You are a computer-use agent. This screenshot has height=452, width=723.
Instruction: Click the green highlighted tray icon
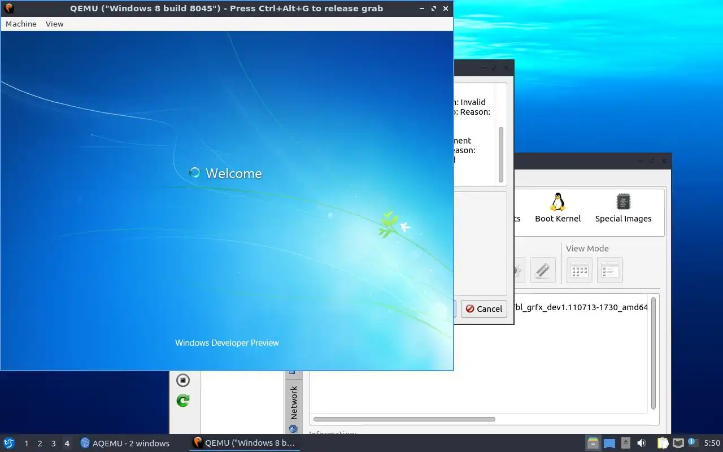[593, 443]
